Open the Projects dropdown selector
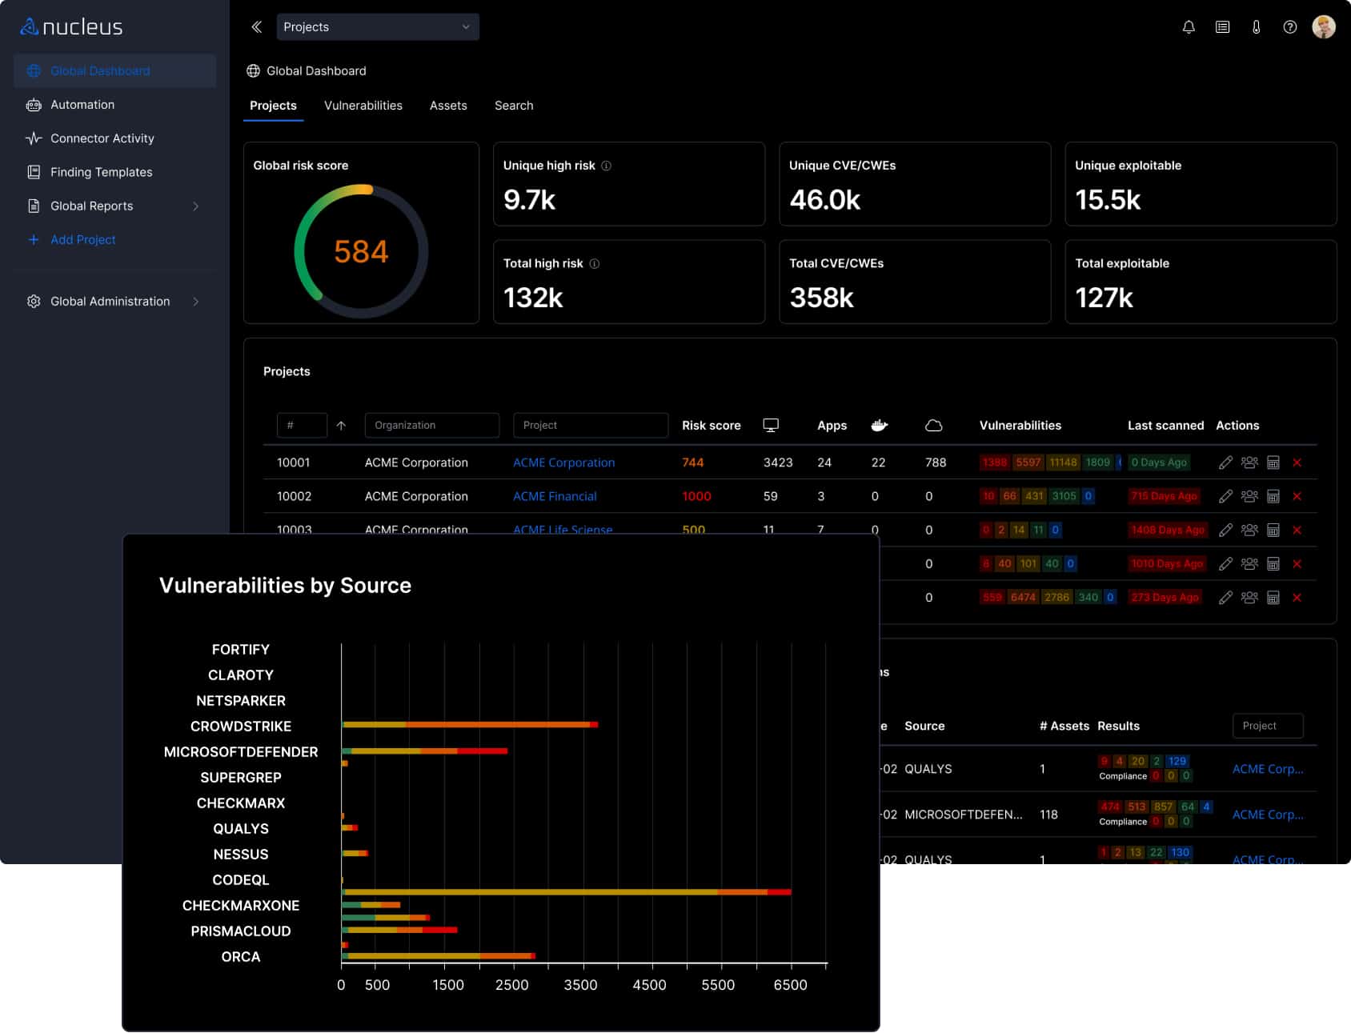1351x1033 pixels. coord(378,27)
